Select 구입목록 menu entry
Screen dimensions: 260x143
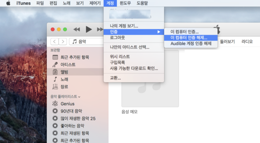(x=134, y=62)
